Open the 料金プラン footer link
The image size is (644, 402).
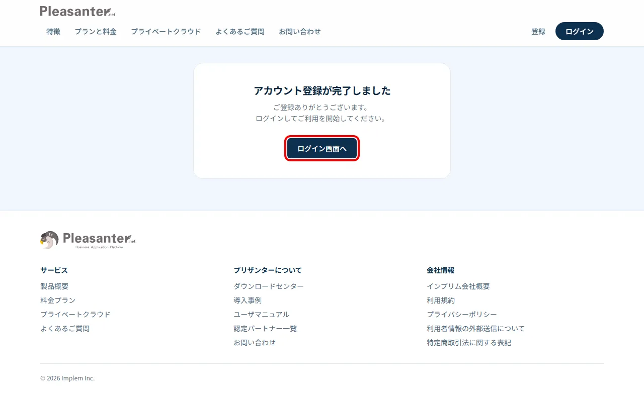coord(58,300)
